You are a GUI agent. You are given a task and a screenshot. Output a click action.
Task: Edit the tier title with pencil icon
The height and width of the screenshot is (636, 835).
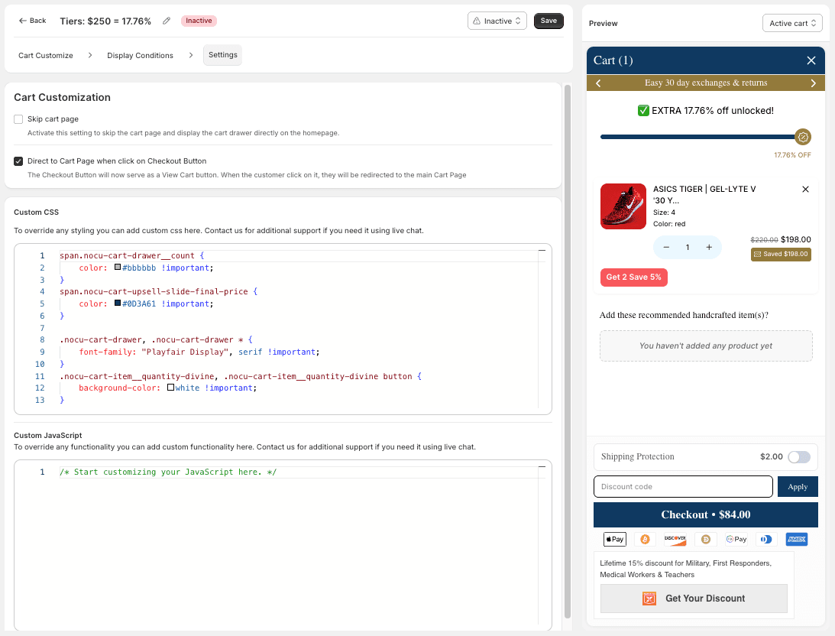167,21
